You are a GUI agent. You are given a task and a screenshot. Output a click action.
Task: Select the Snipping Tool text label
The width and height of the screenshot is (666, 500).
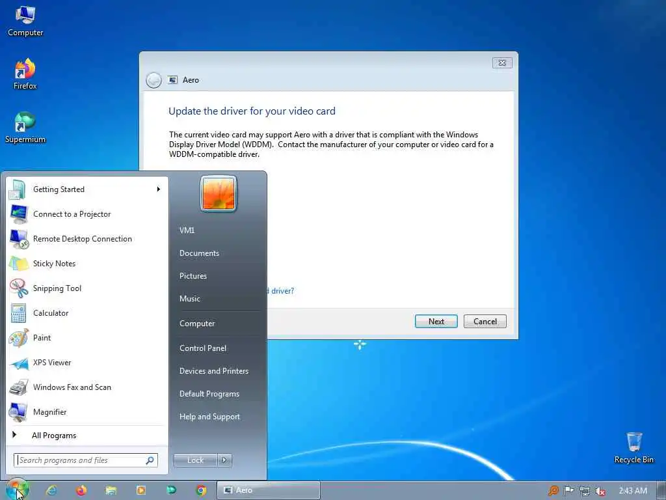[57, 288]
